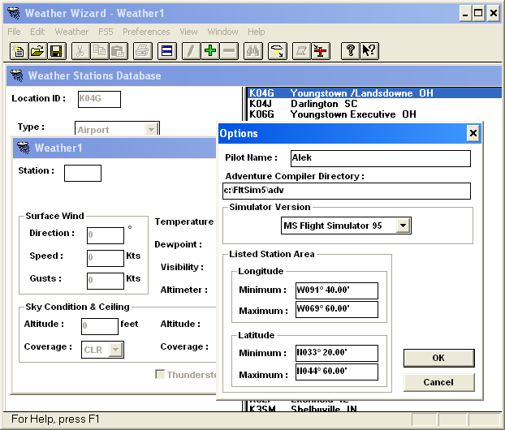Open the Preferences menu
Viewport: 505px width, 430px height.
pyautogui.click(x=146, y=32)
